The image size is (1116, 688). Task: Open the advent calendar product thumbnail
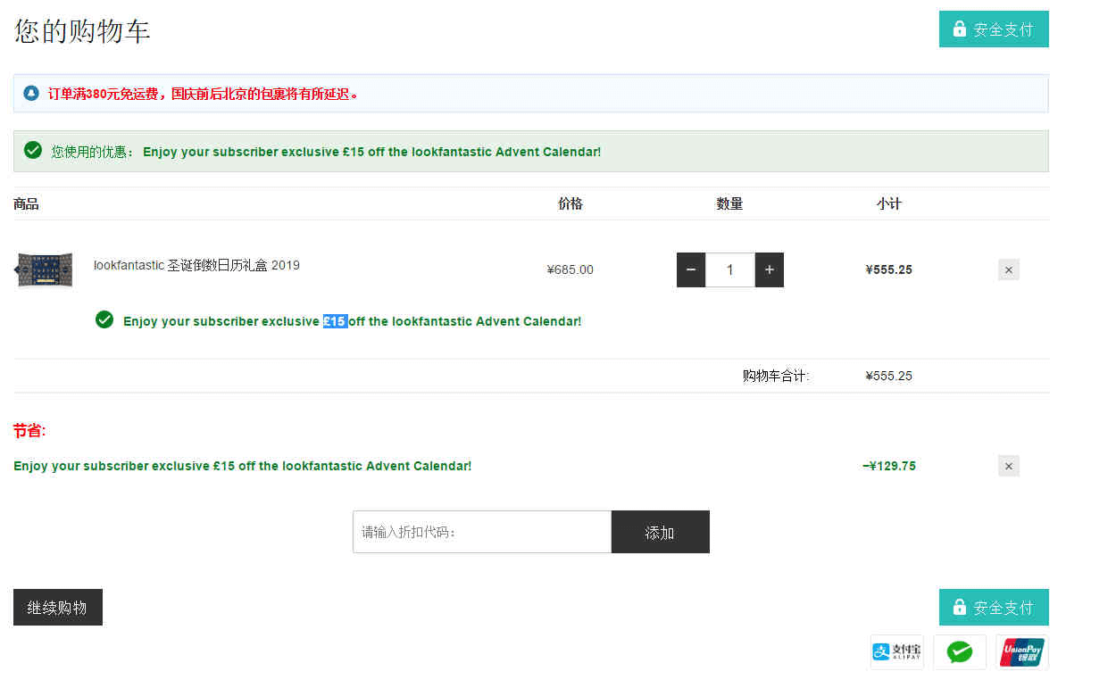tap(44, 269)
